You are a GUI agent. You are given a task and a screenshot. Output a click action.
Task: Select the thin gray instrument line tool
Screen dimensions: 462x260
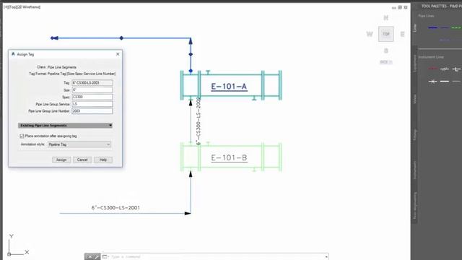(x=456, y=81)
